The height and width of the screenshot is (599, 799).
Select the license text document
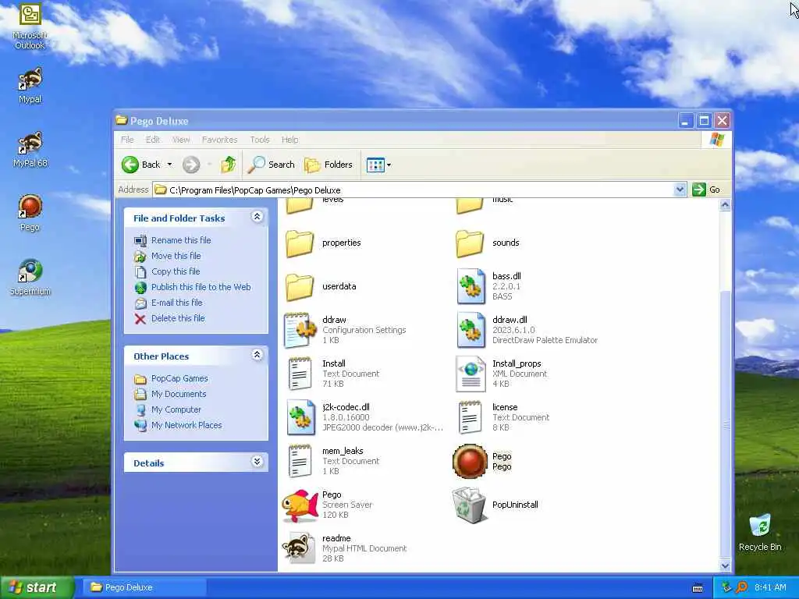click(x=502, y=417)
